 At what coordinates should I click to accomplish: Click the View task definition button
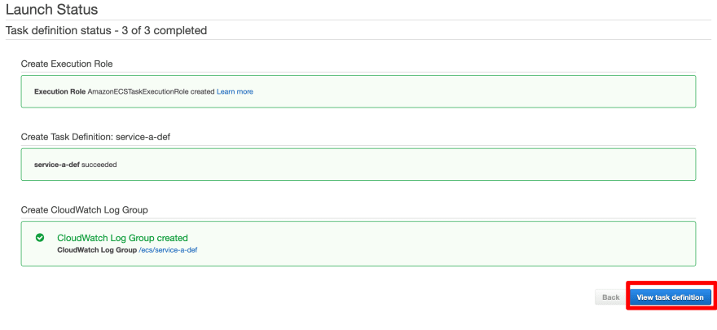pos(670,297)
